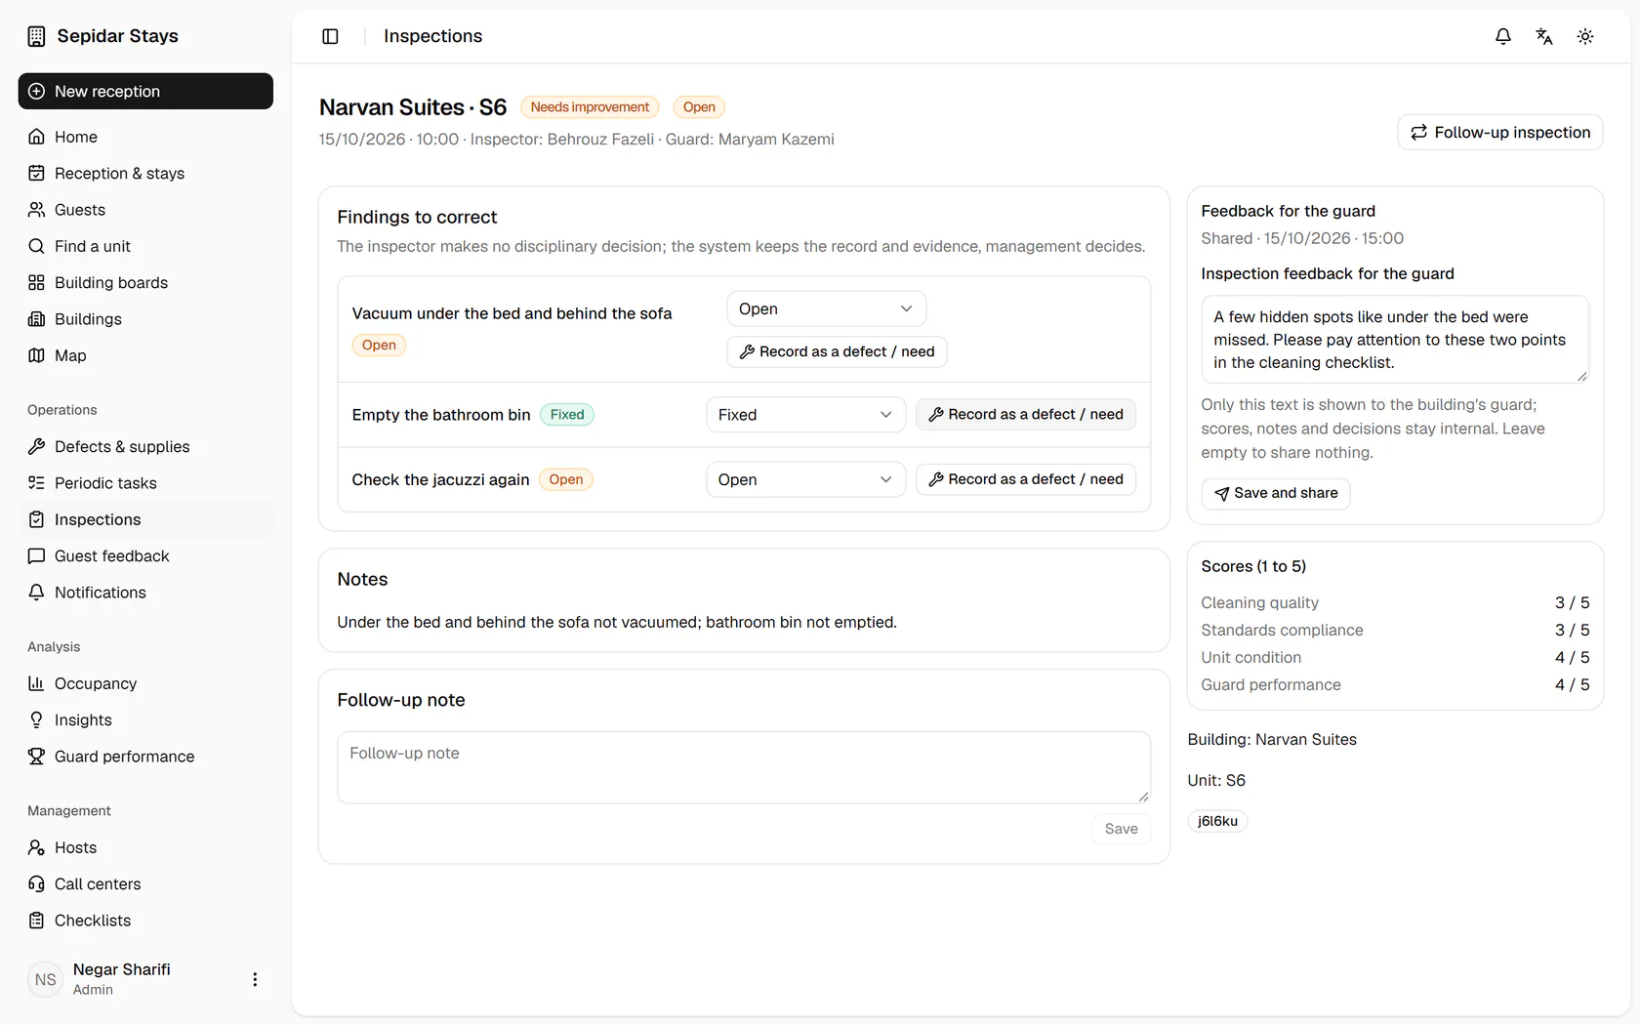The width and height of the screenshot is (1640, 1025).
Task: Click the Insights lightbulb icon
Action: click(x=36, y=719)
